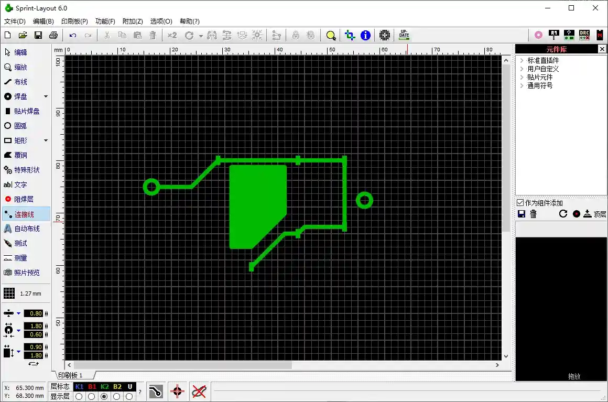The width and height of the screenshot is (608, 402).
Task: Click the red crosshair icon in status bar
Action: [177, 392]
